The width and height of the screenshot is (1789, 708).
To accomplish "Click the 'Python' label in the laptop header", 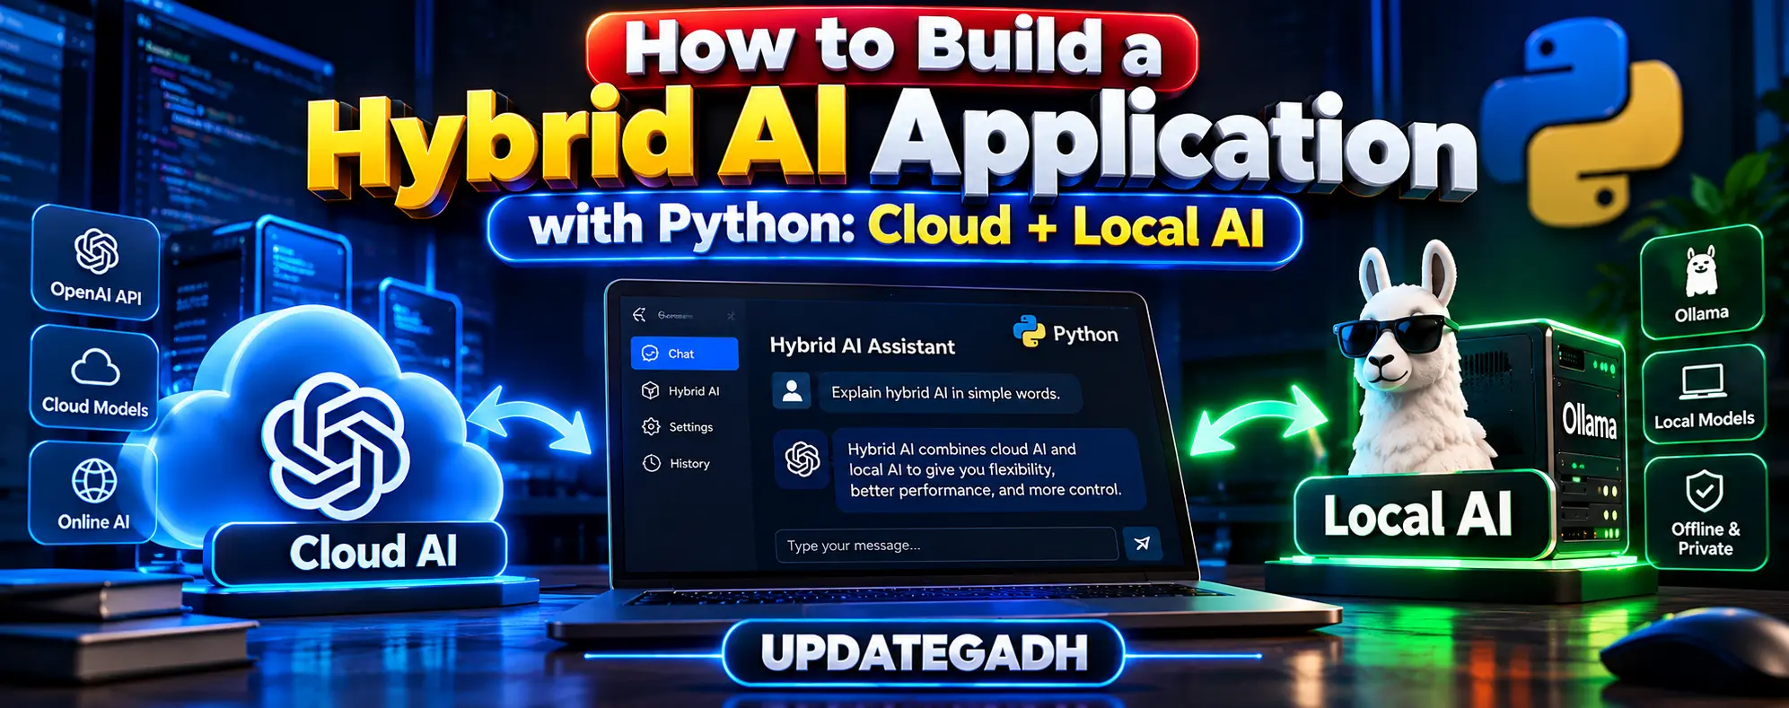I will (x=1085, y=334).
